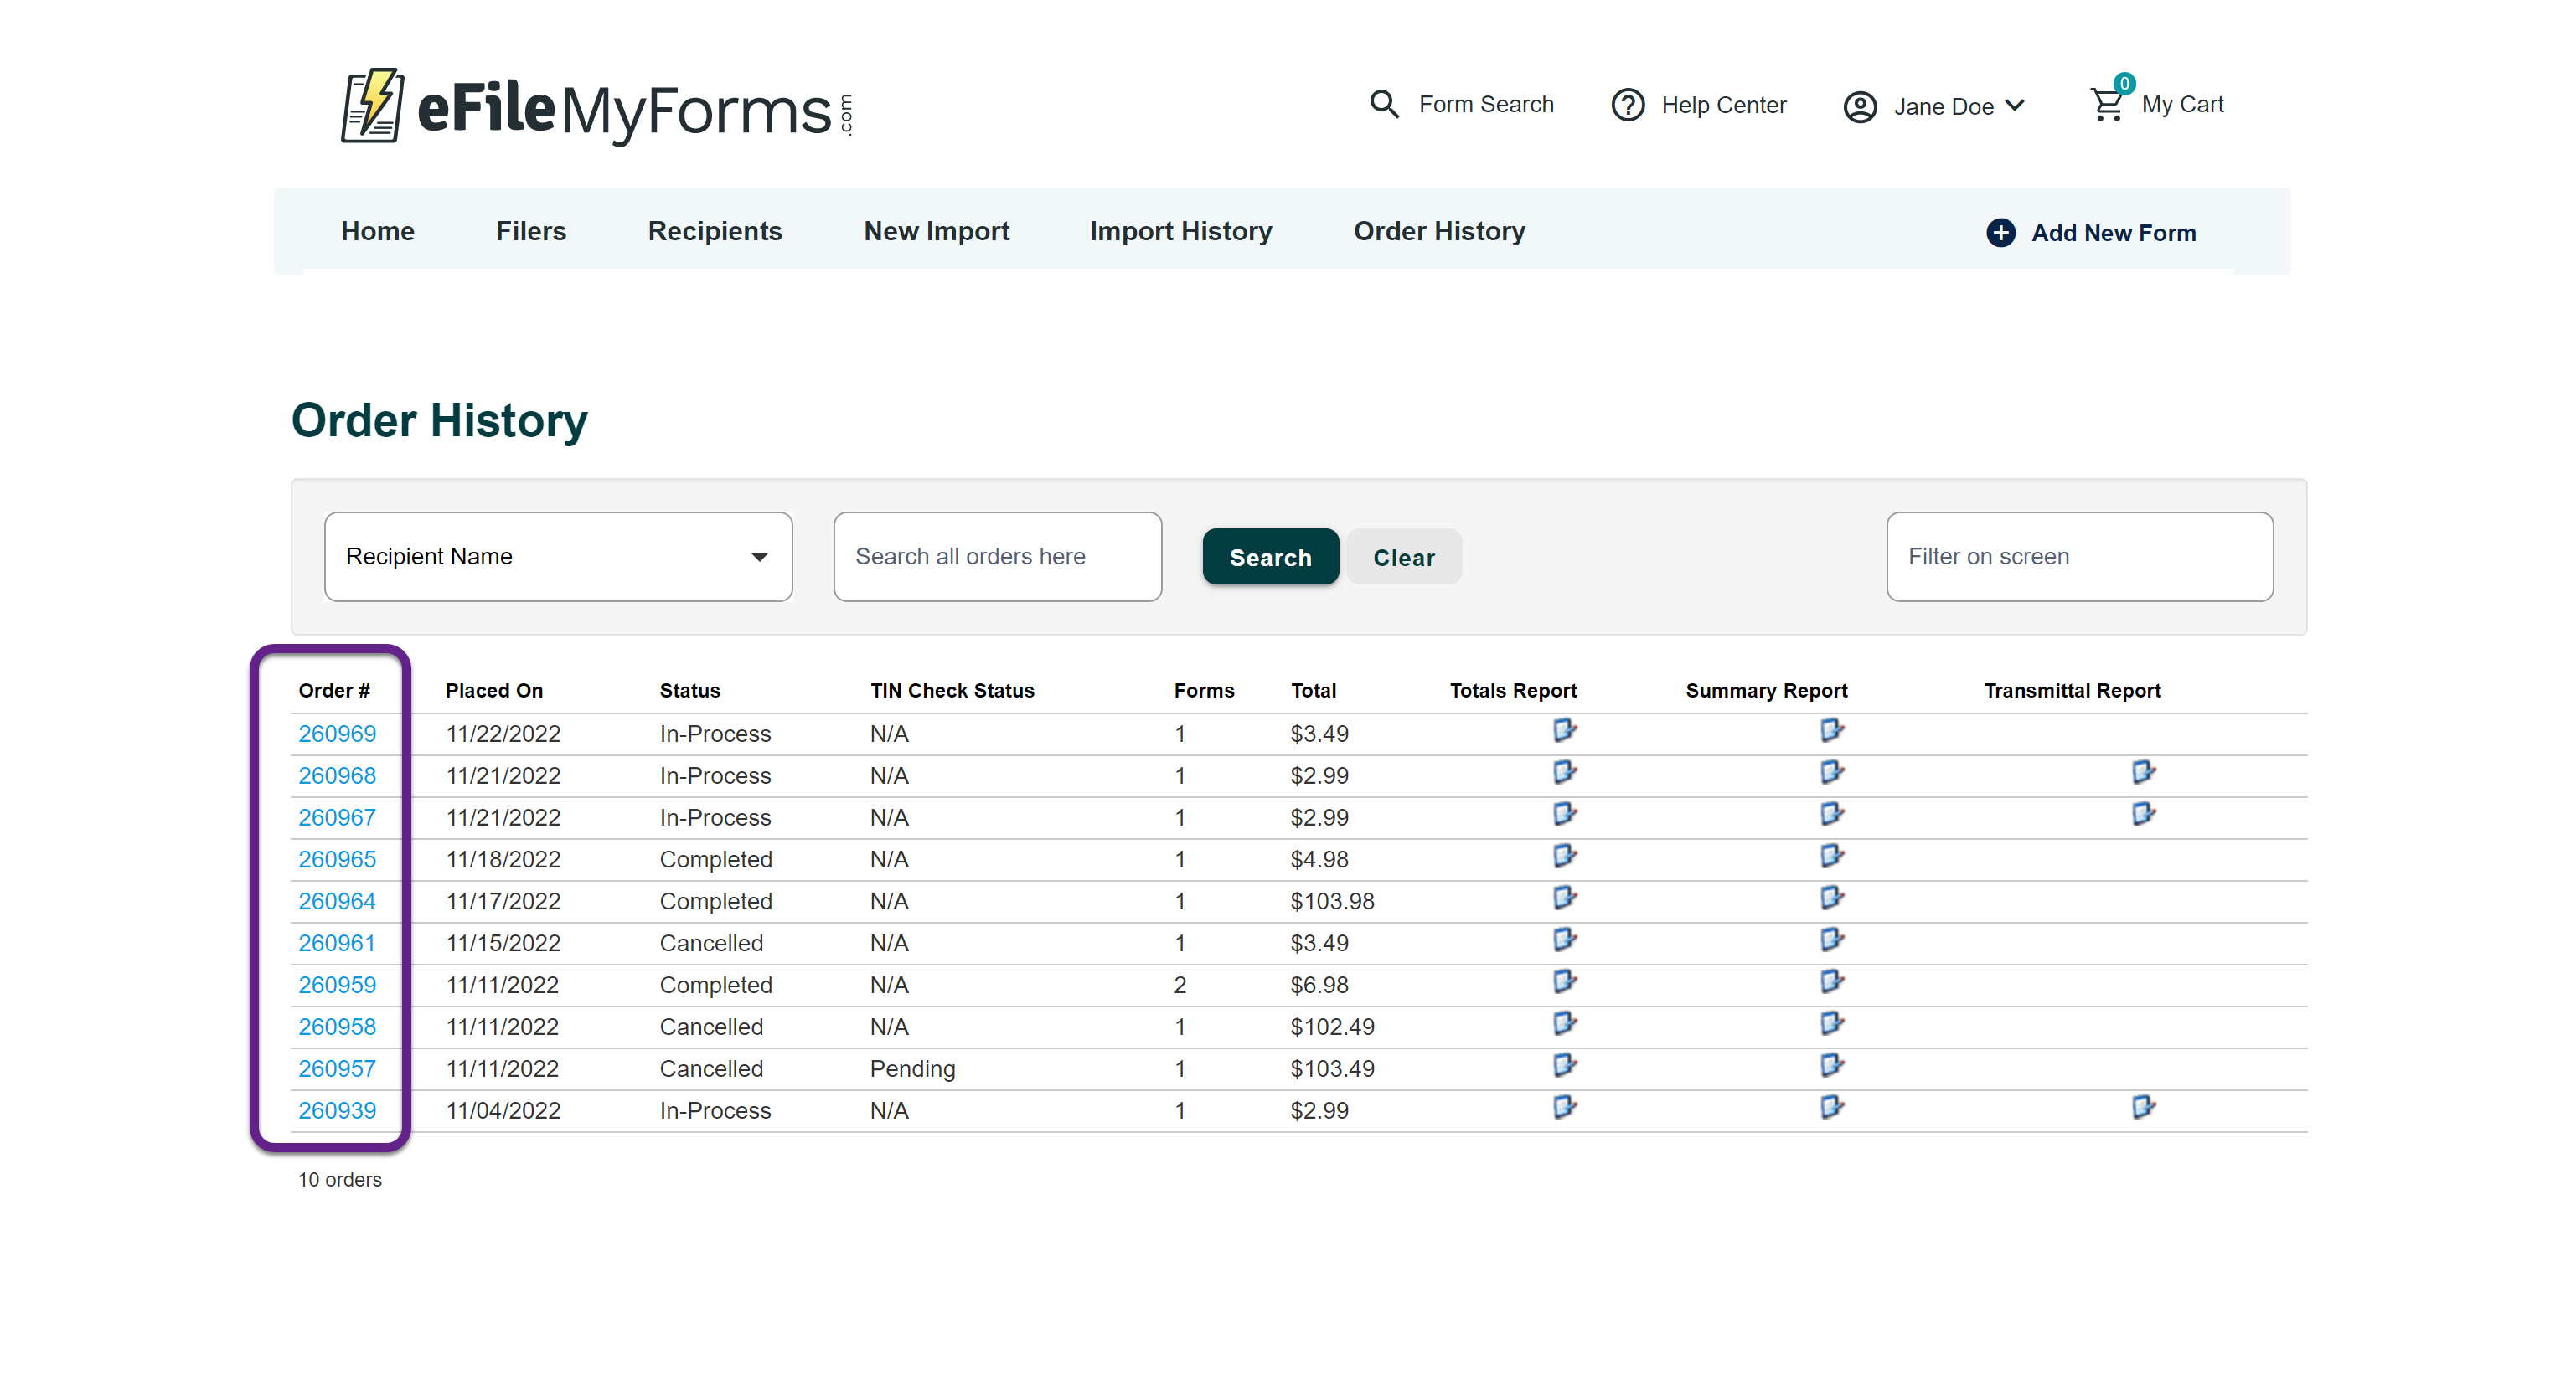Image resolution: width=2576 pixels, height=1390 pixels.
Task: Open Totals Report for order 260969
Action: 1564,730
